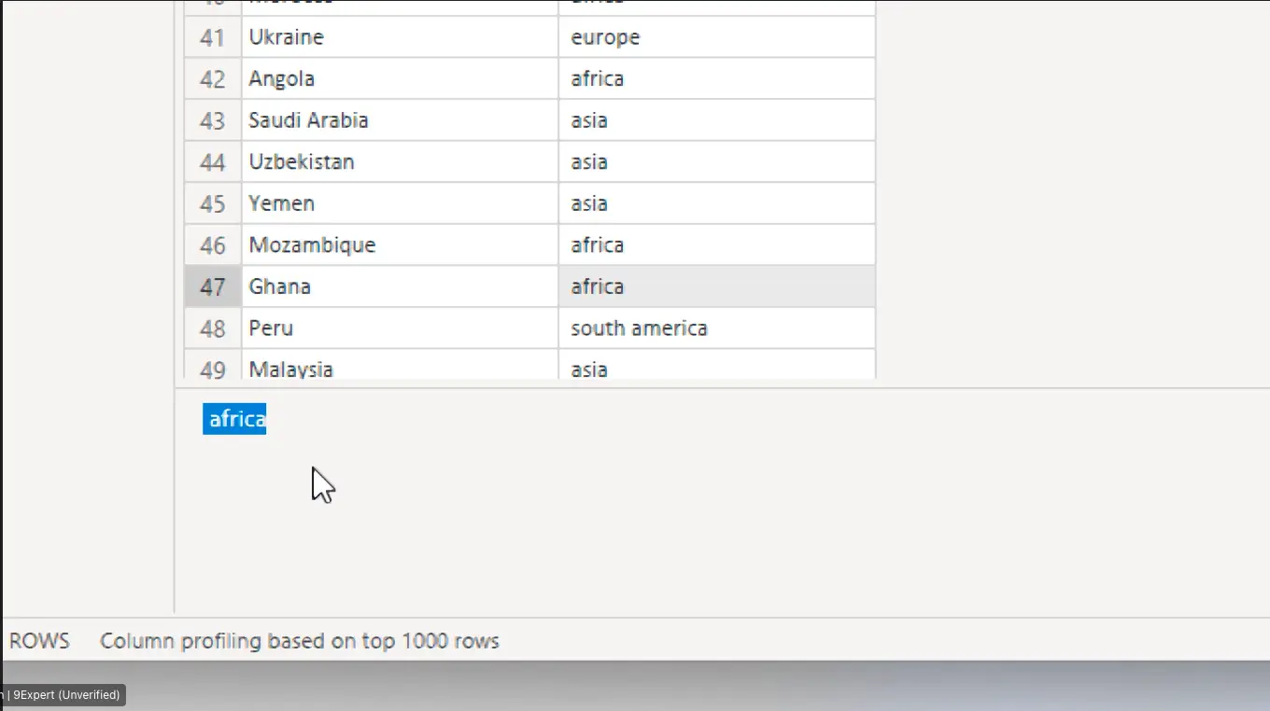Click the south america cell
The width and height of the screenshot is (1270, 711).
click(x=716, y=328)
